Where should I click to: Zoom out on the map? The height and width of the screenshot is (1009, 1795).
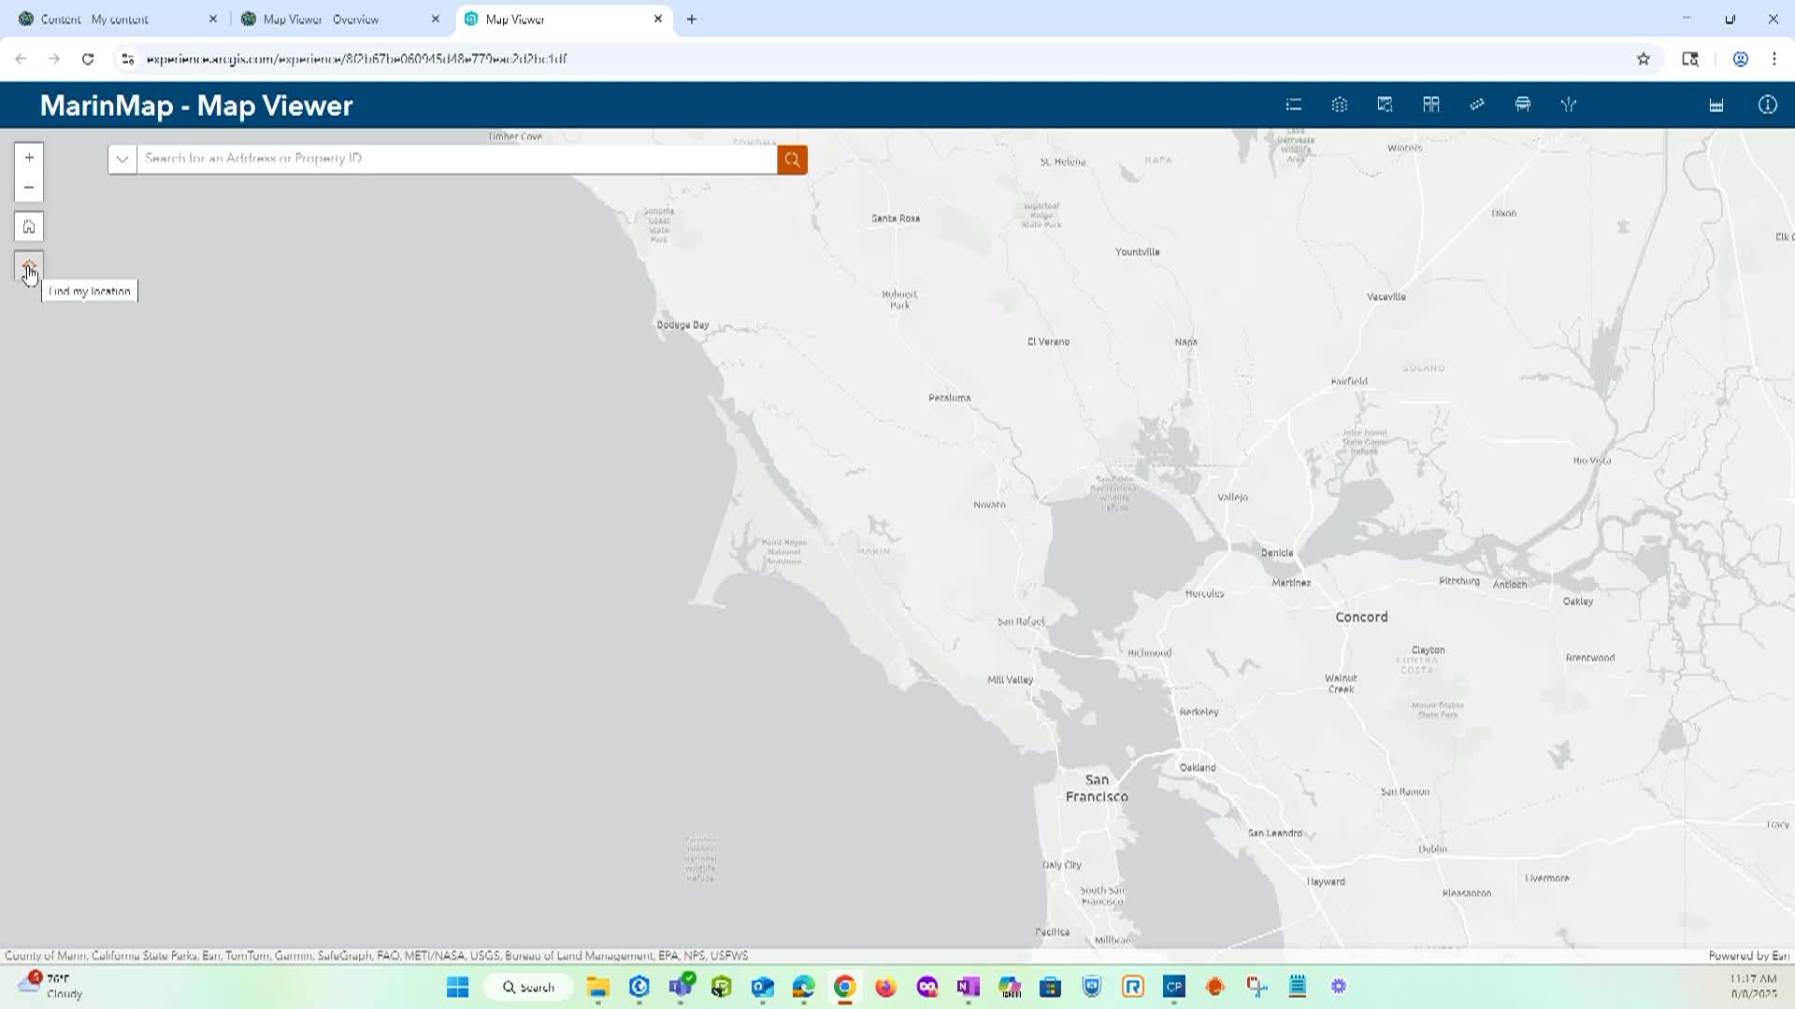coord(28,187)
